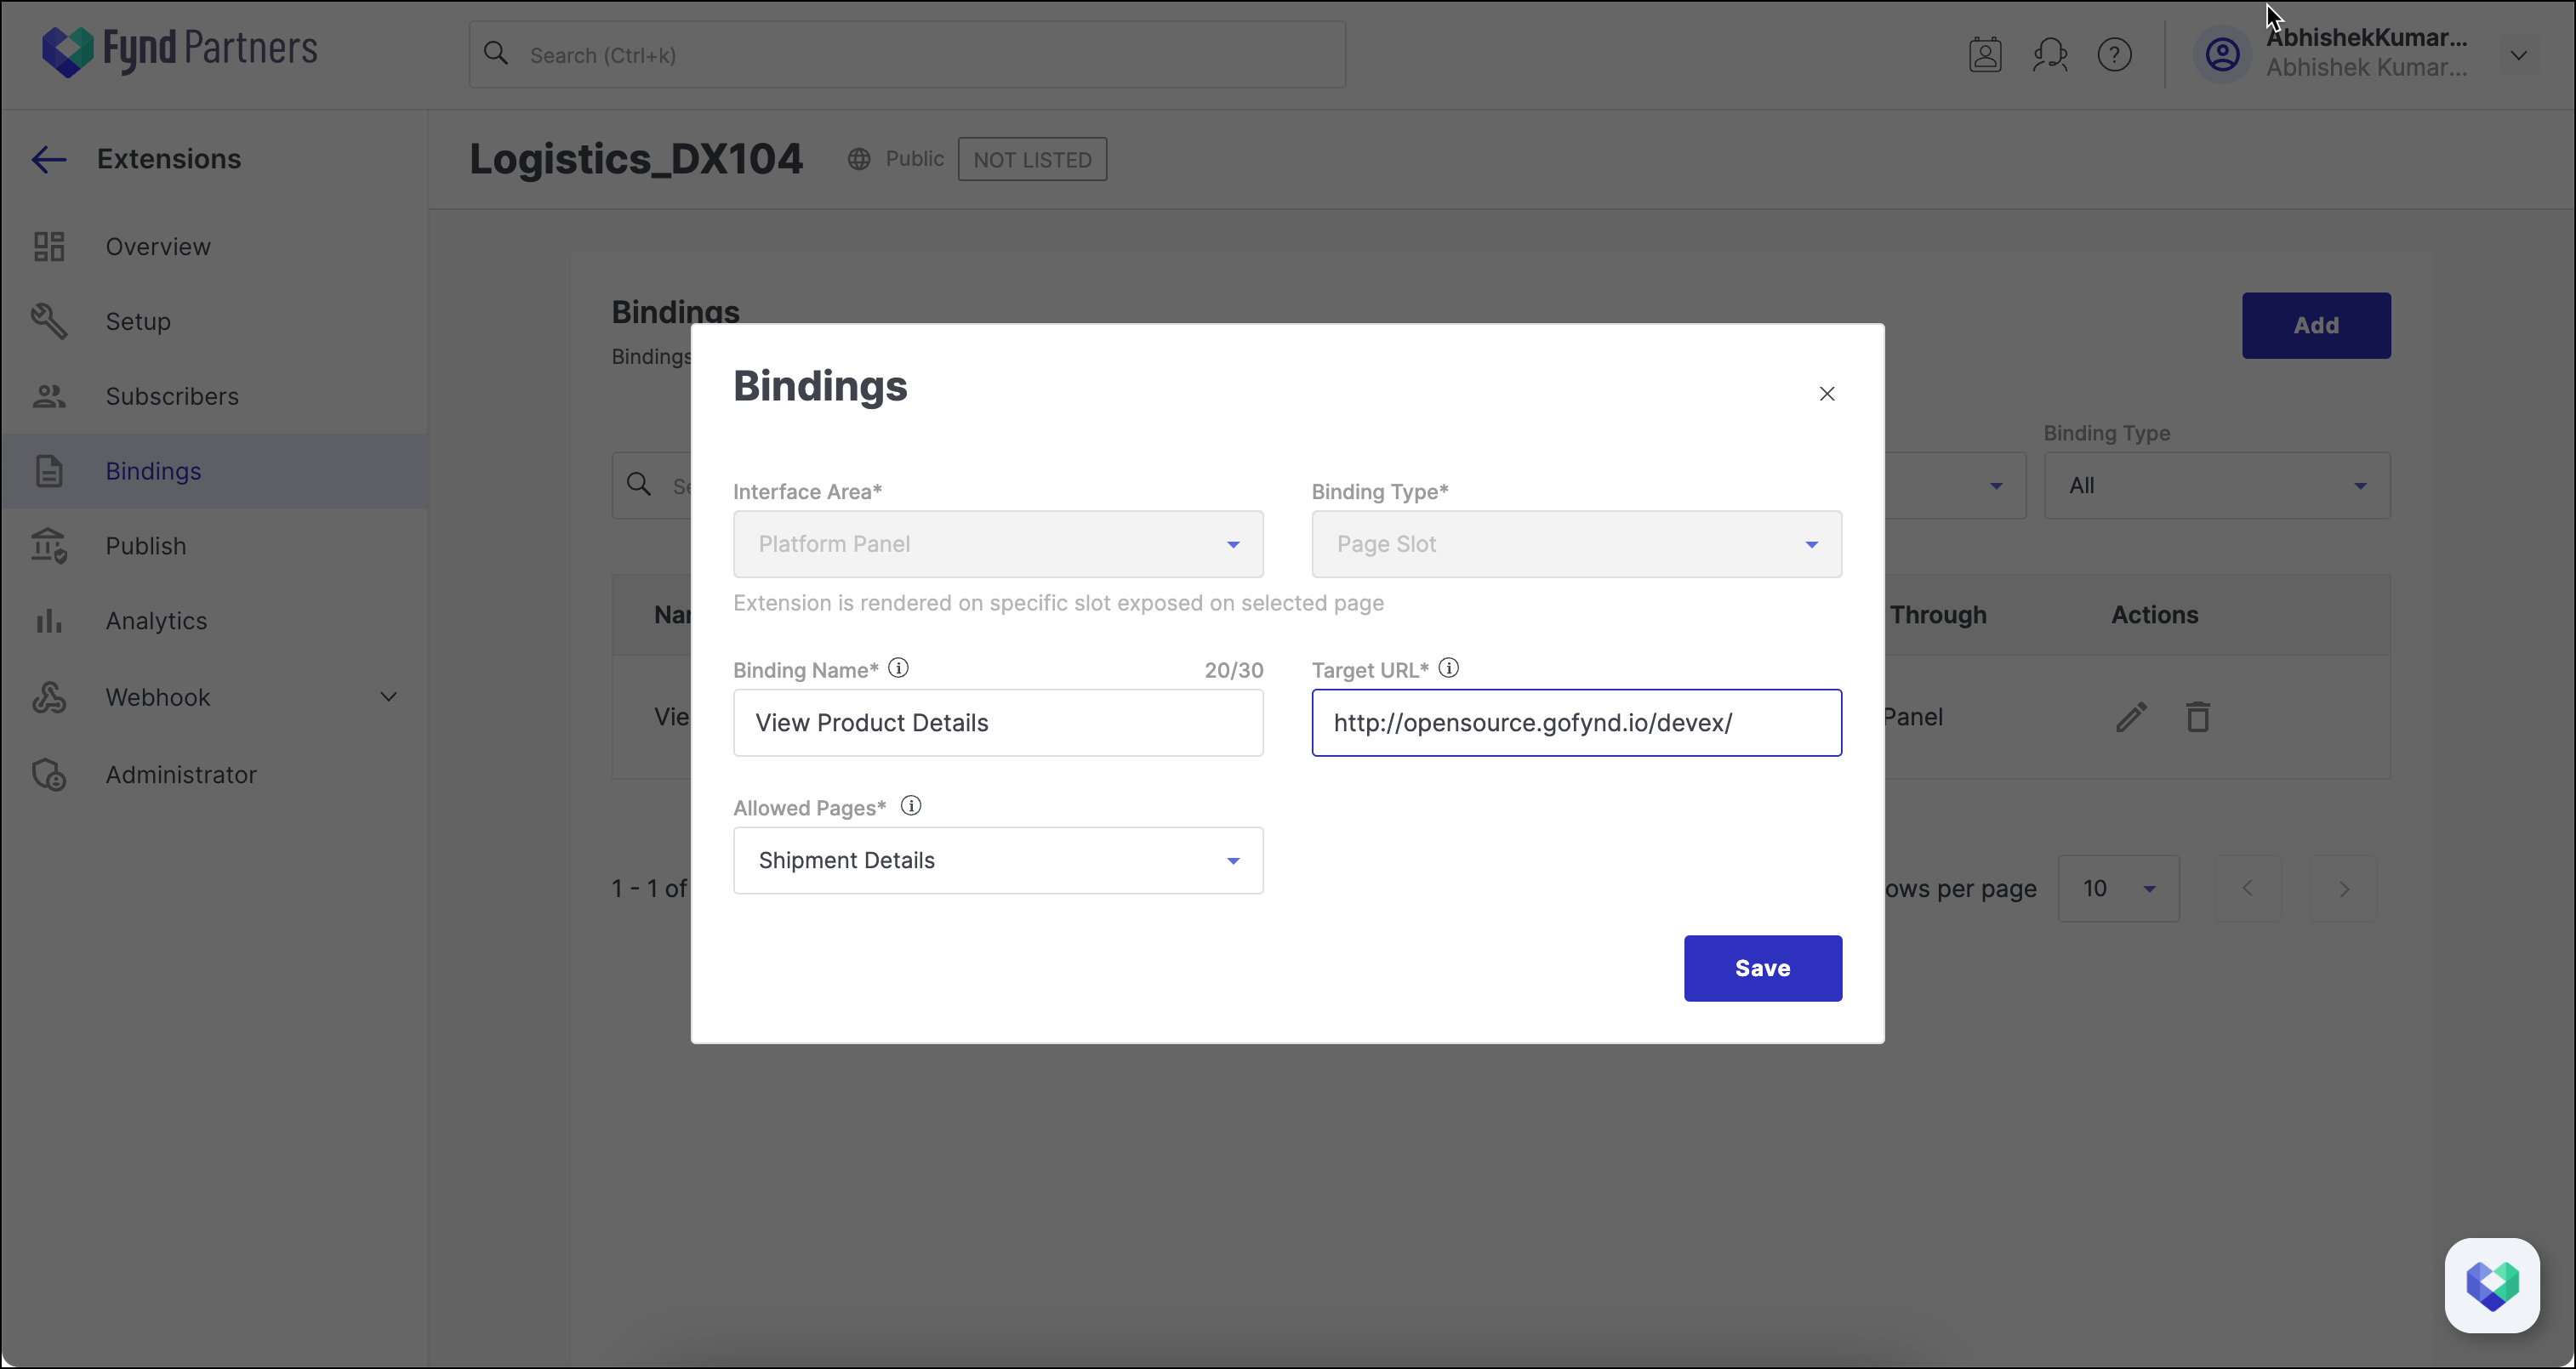Image resolution: width=2576 pixels, height=1369 pixels.
Task: Open the Allowed Pages dropdown
Action: click(997, 861)
